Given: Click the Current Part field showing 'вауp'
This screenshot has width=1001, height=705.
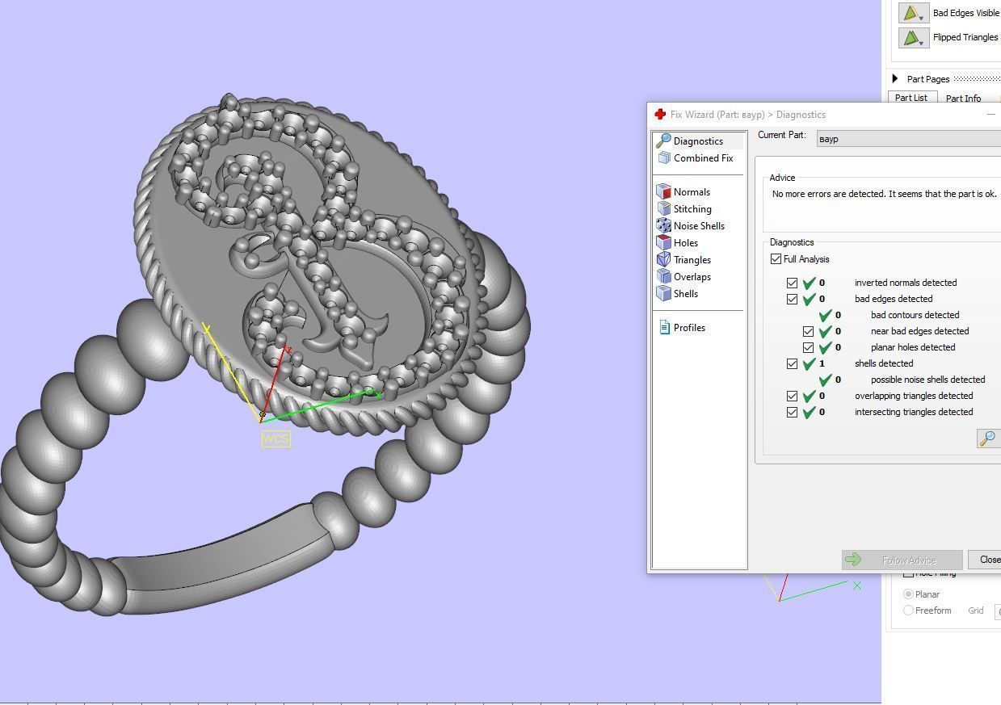Looking at the screenshot, I should coord(908,139).
